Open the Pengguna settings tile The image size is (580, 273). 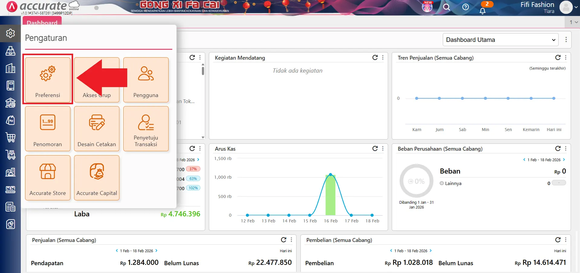pos(146,80)
